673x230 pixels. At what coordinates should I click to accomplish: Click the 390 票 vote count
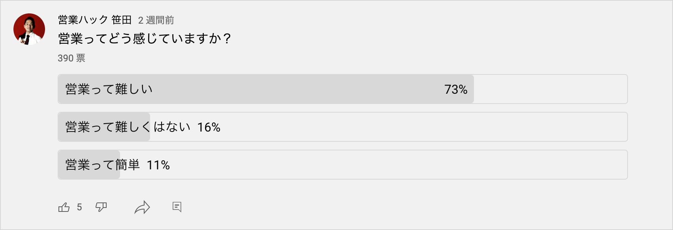pyautogui.click(x=71, y=58)
